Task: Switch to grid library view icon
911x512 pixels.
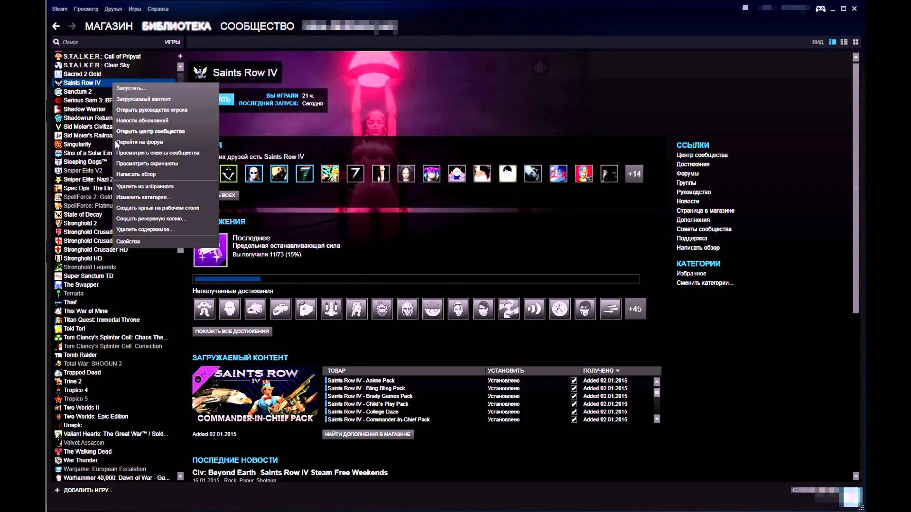Action: 856,42
